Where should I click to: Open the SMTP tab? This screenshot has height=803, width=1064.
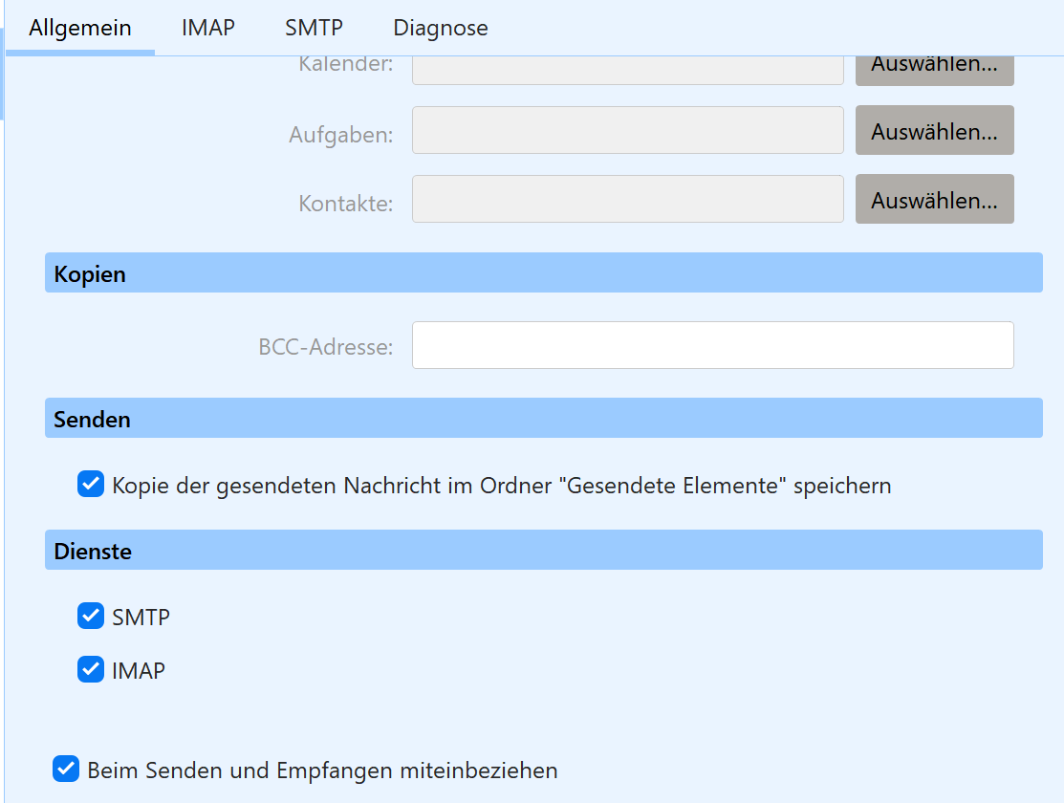point(314,28)
